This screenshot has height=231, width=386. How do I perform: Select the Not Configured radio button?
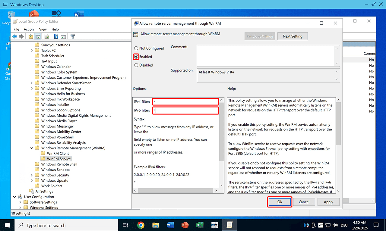(x=136, y=48)
